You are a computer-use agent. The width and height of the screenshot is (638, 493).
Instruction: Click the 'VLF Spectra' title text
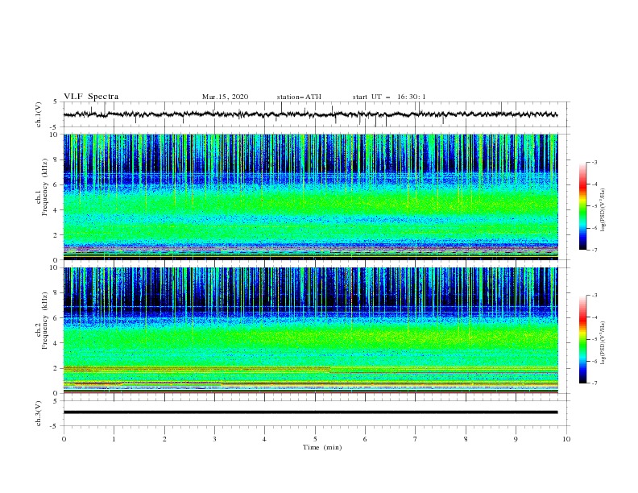pos(91,97)
